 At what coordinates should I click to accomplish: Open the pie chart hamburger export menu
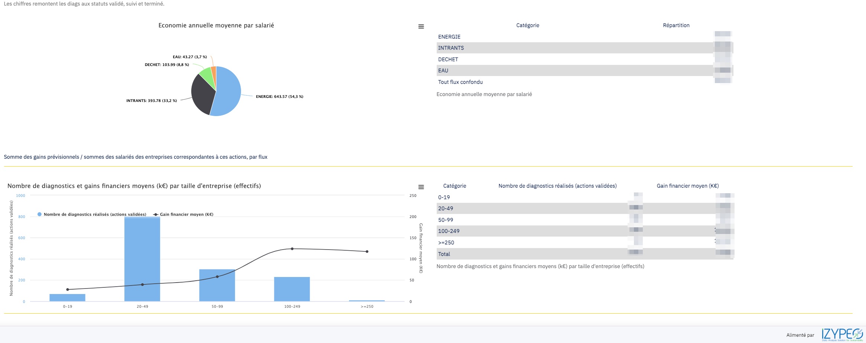click(x=421, y=26)
